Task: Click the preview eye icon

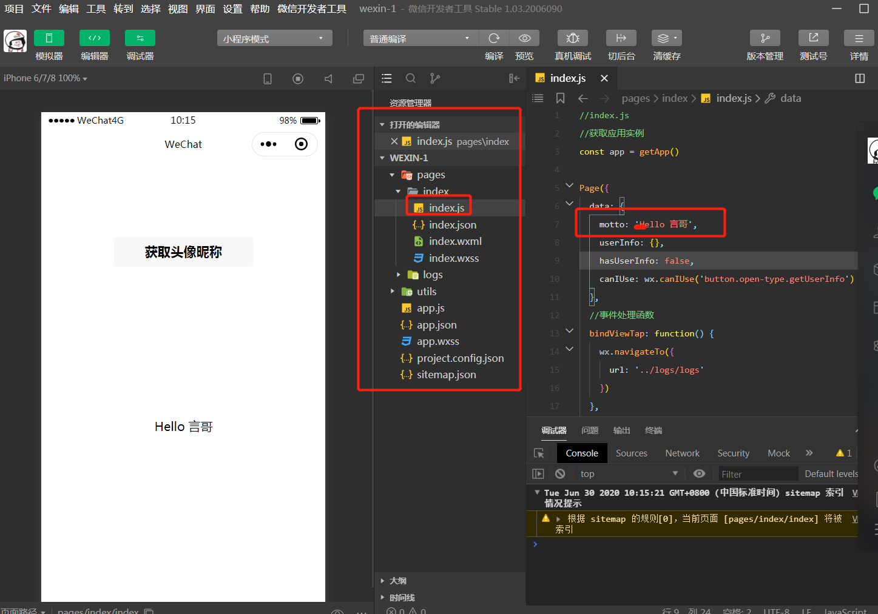Action: click(525, 38)
